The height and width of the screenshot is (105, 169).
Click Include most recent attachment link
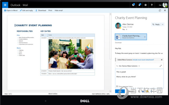(143, 60)
